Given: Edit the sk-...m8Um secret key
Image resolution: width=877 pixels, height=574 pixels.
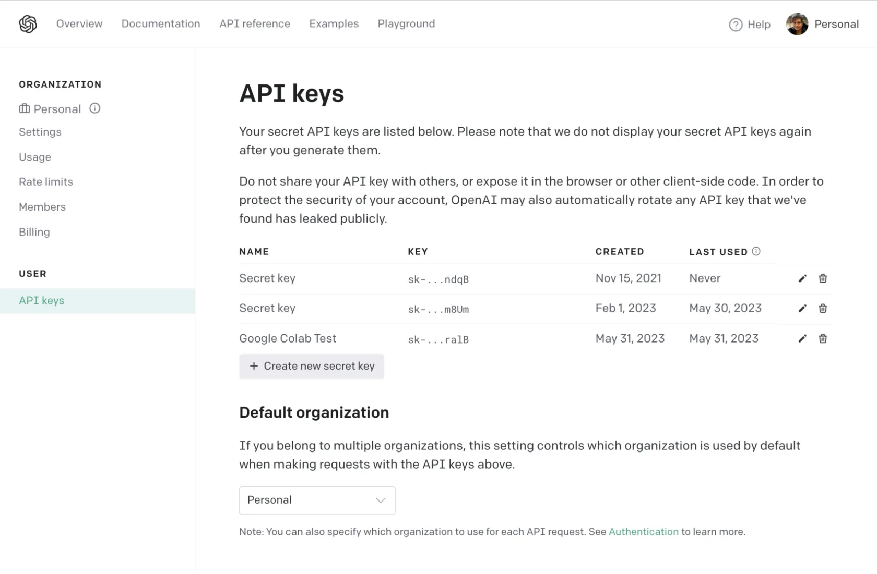Looking at the screenshot, I should (802, 309).
